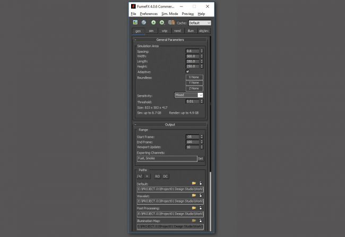Viewport: 345px width, 237px height.
Task: Adjust the Length spinner arrows
Action: 202,61
